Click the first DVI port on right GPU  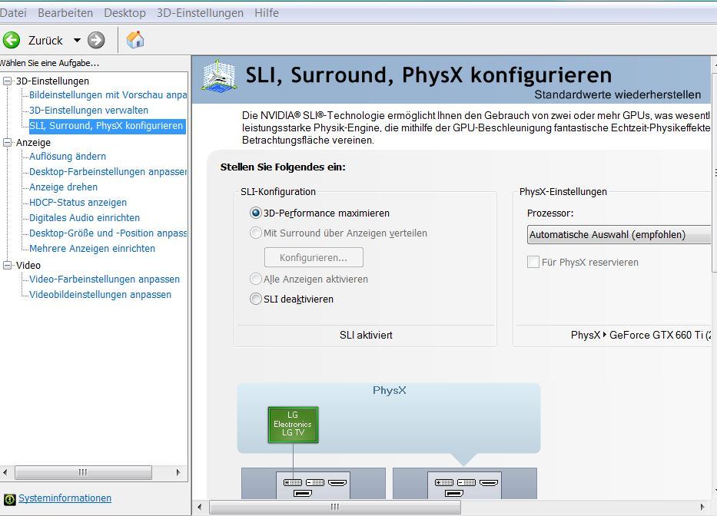444,483
